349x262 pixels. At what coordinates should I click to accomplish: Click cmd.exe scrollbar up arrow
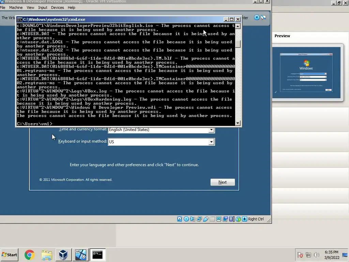click(x=238, y=26)
